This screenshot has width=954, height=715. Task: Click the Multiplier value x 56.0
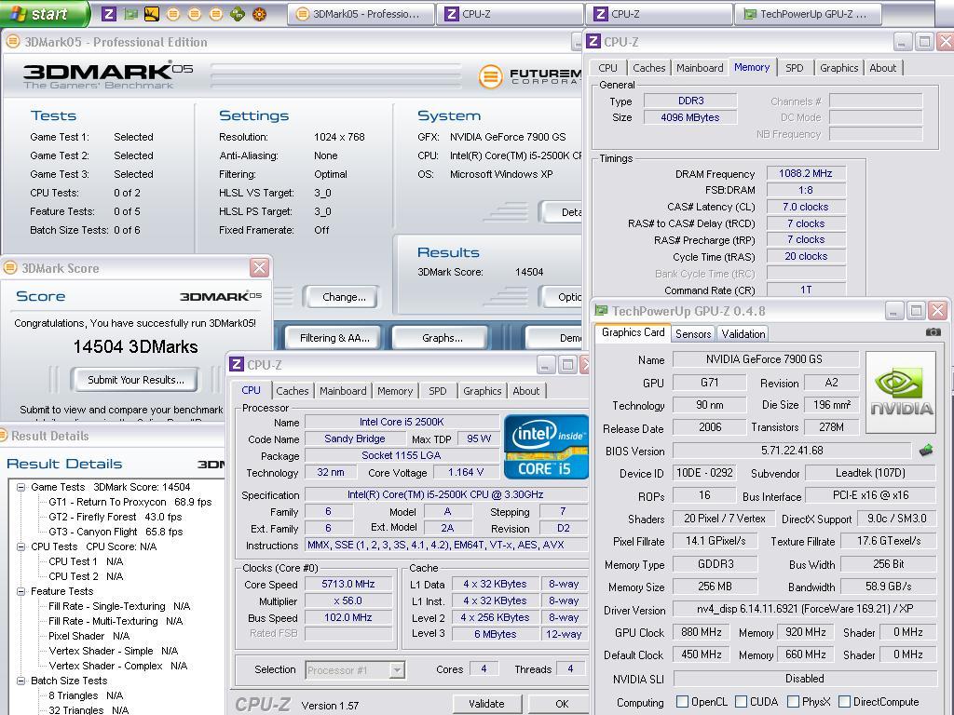(348, 600)
